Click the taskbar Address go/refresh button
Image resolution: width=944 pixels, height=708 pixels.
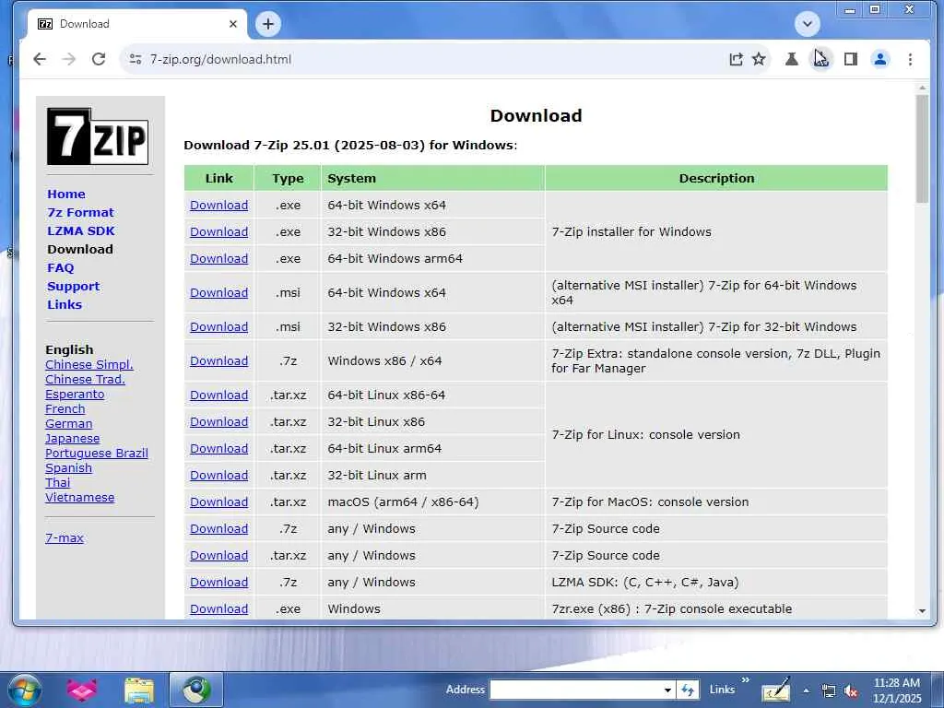click(x=688, y=690)
